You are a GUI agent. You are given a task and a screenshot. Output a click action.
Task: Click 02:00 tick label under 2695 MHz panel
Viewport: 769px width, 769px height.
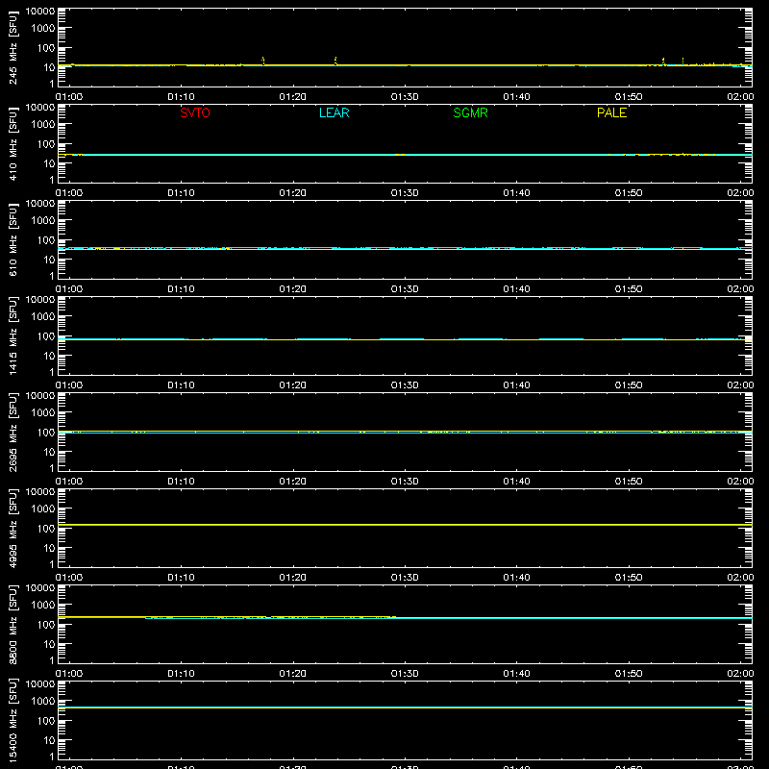point(740,482)
